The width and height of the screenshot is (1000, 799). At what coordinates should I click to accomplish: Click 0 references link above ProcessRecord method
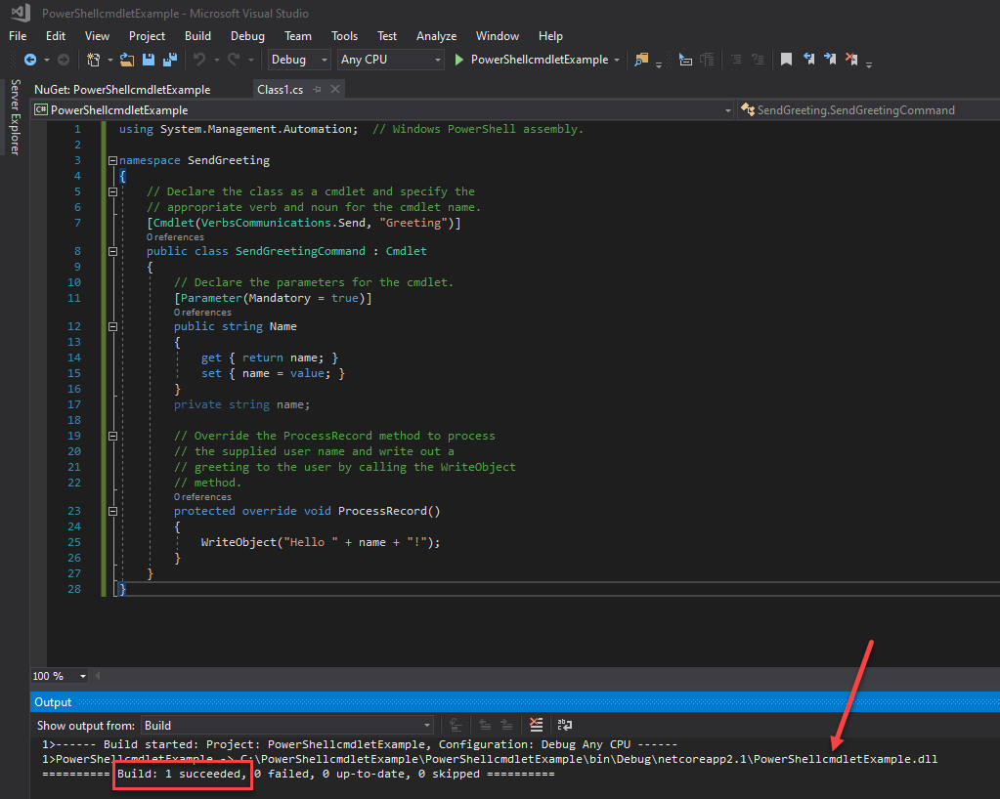[x=202, y=497]
